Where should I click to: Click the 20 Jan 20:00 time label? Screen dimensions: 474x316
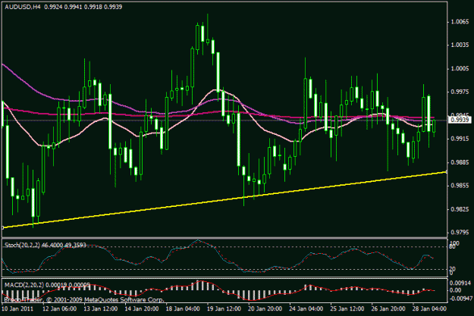point(265,308)
